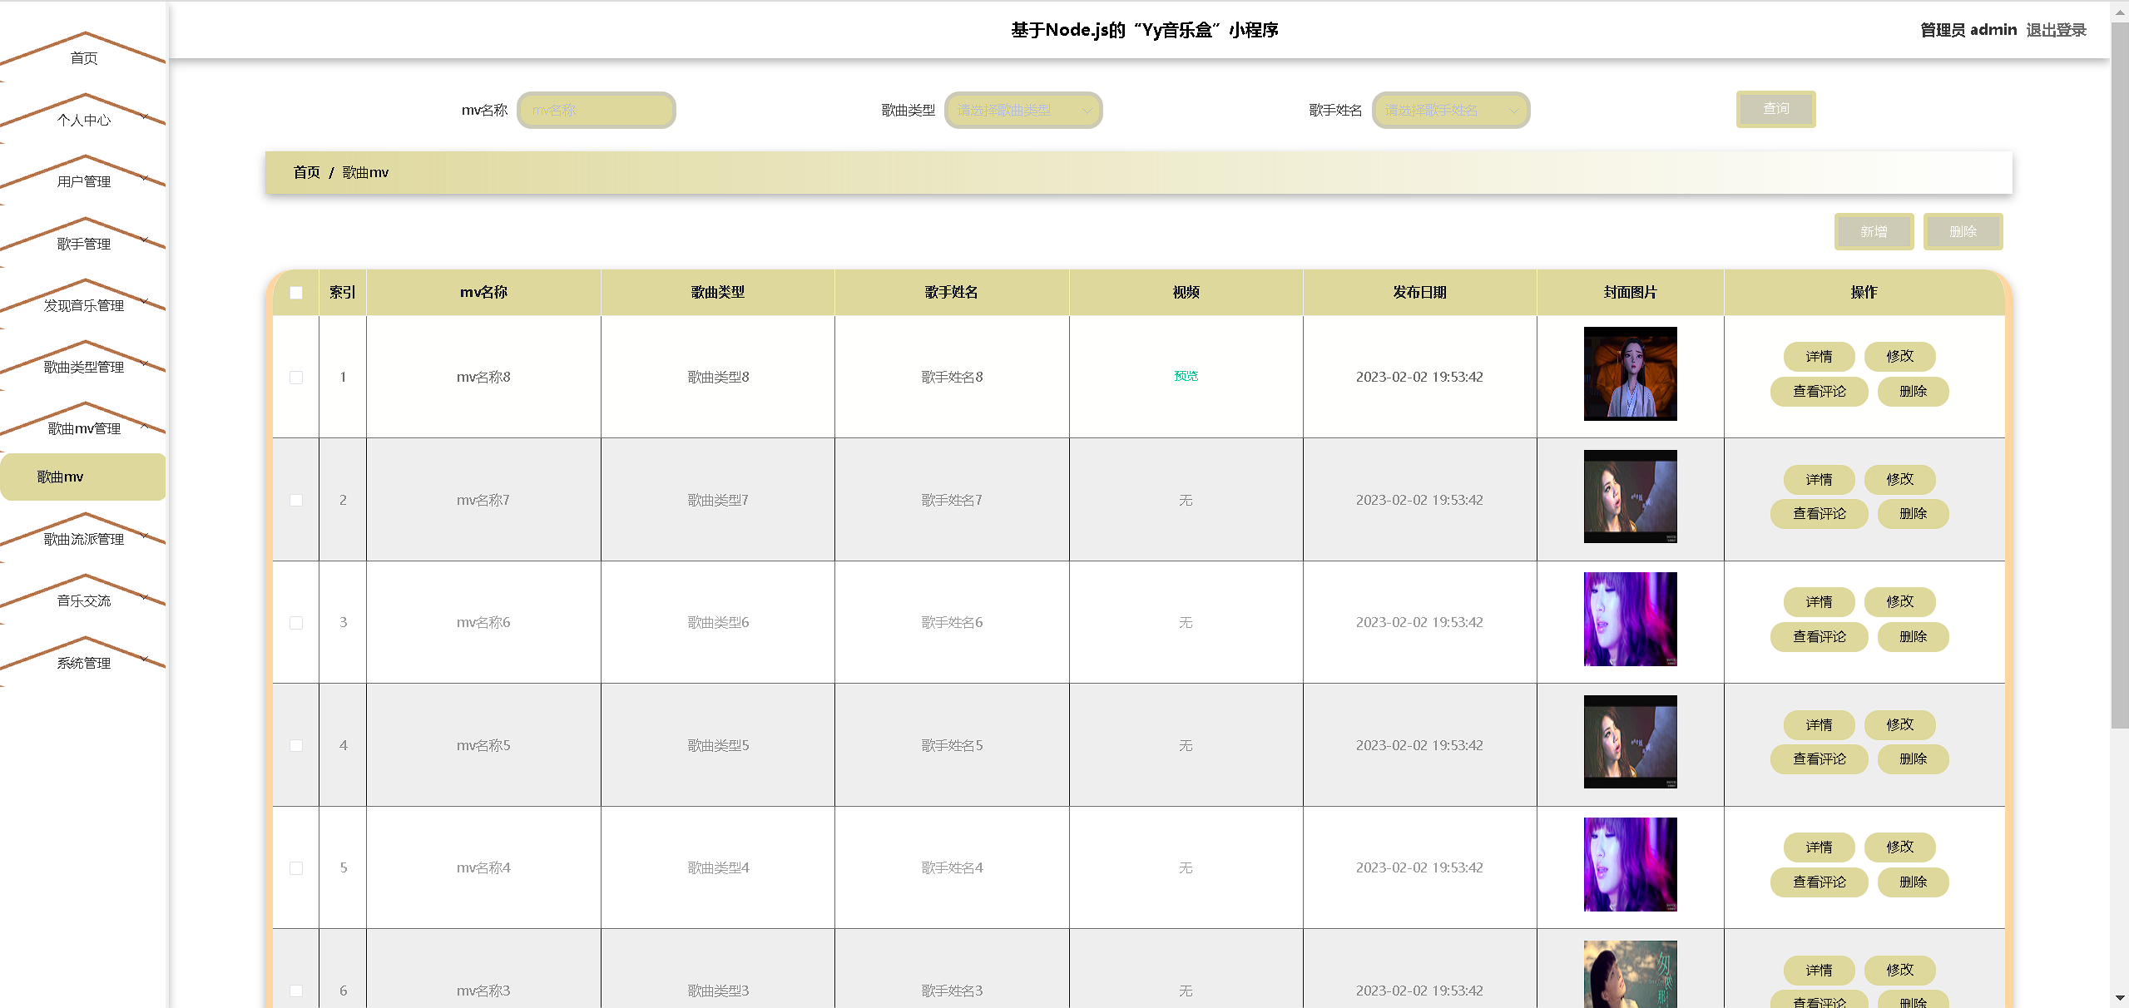Type in the mv名称 search field
Screen dimensions: 2129x1008
(x=596, y=110)
